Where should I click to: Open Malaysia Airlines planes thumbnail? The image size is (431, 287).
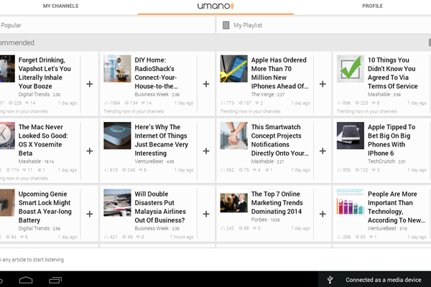coord(117,202)
